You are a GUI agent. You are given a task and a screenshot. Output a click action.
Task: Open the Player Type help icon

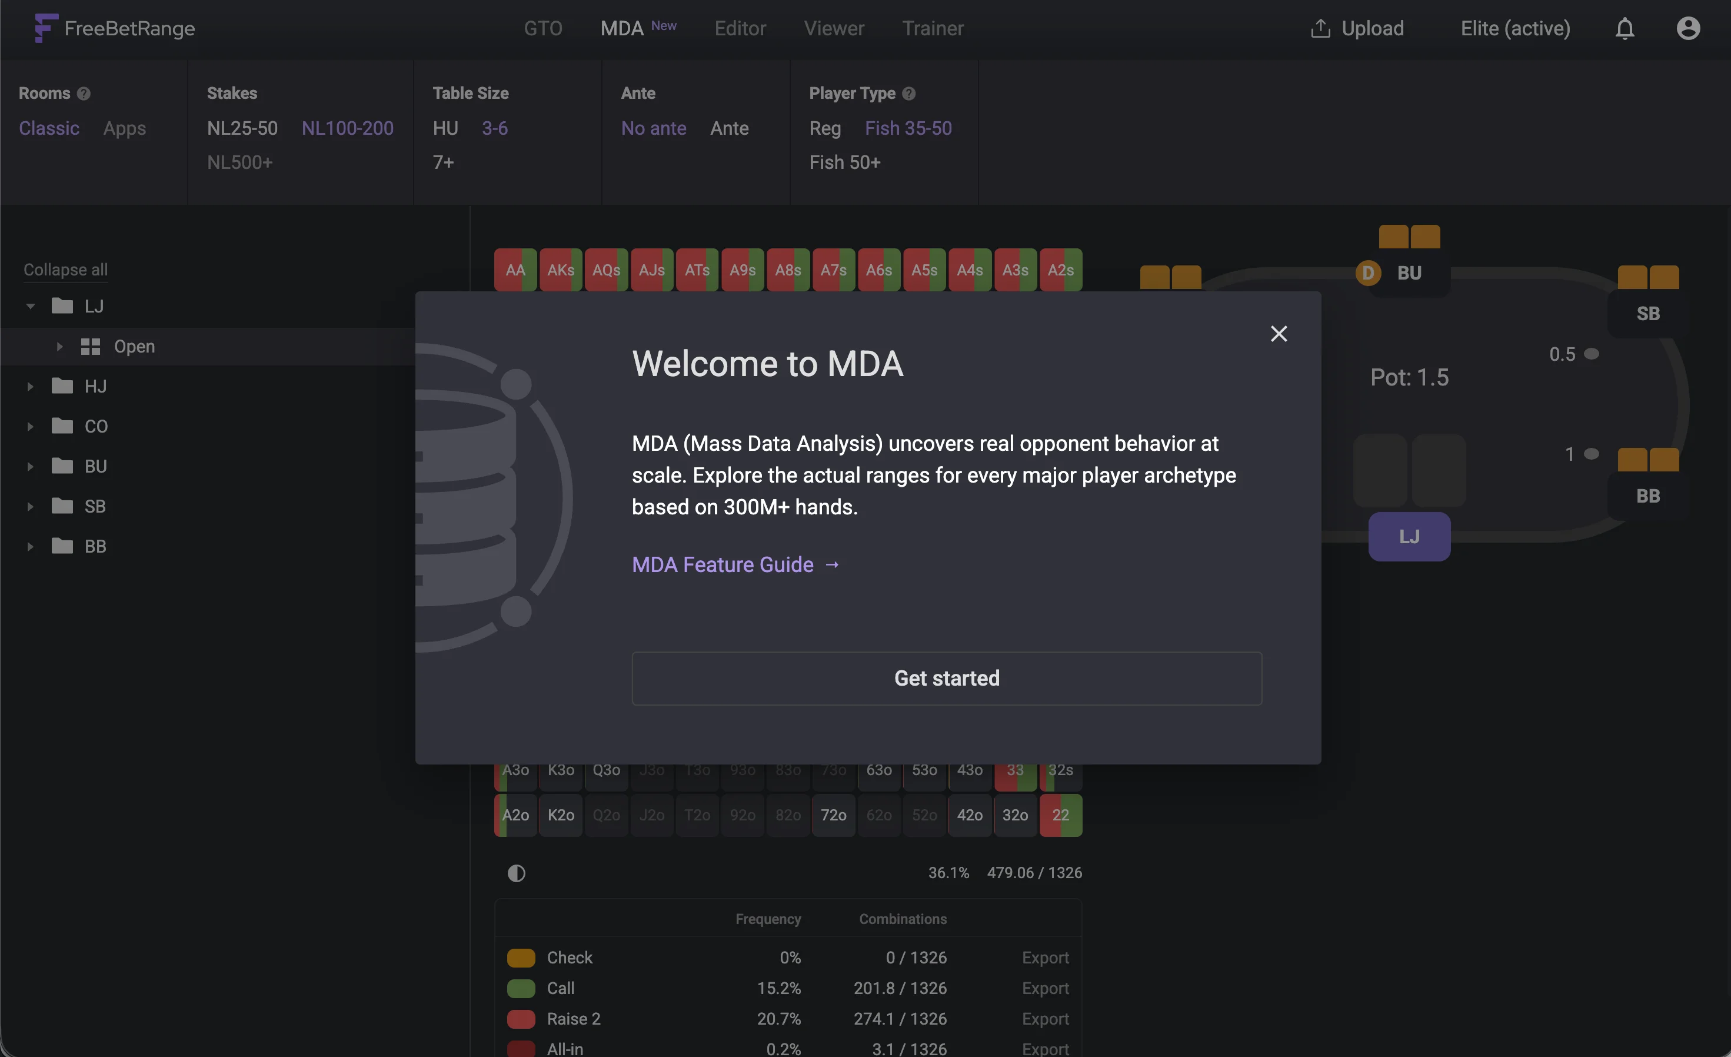click(908, 93)
